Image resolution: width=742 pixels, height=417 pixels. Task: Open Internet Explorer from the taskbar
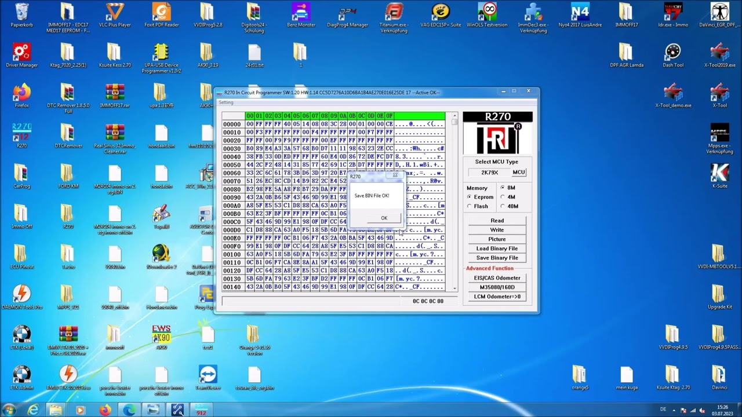pyautogui.click(x=34, y=410)
